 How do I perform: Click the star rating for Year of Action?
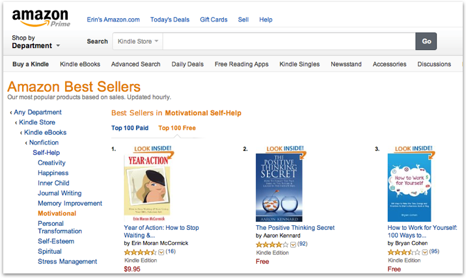[140, 253]
